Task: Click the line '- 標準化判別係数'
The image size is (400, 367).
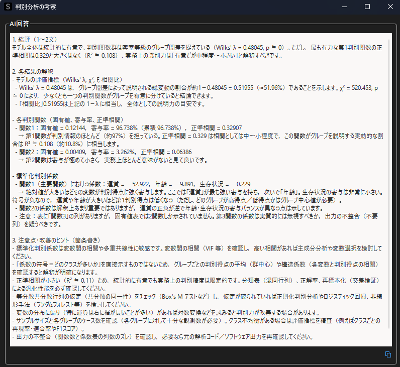Action: (x=35, y=176)
